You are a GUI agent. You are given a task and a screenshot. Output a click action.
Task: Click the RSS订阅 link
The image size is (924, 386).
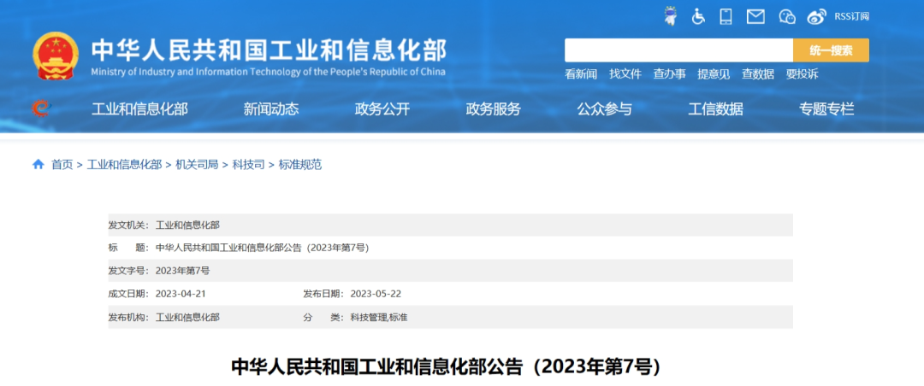click(x=851, y=16)
